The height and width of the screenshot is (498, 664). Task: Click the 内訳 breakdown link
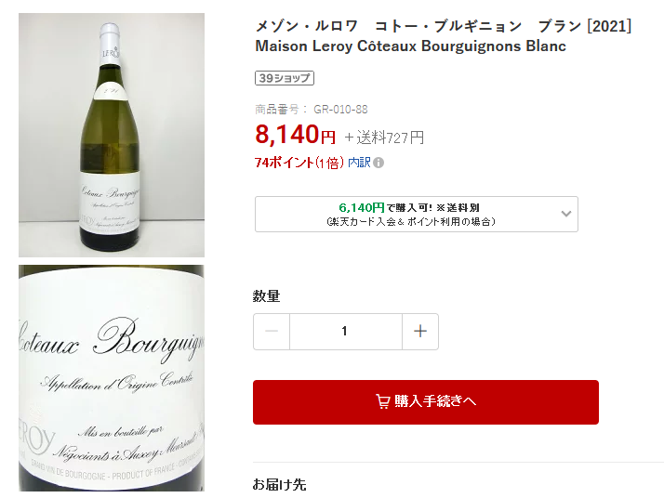pos(359,163)
